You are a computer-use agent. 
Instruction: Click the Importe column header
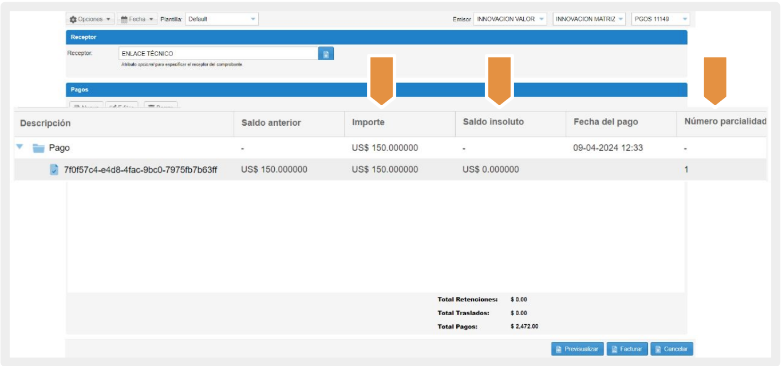pos(368,123)
